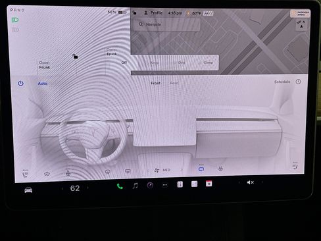Open climate Schedule
Screen dimensions: 321x241
[x=282, y=82]
